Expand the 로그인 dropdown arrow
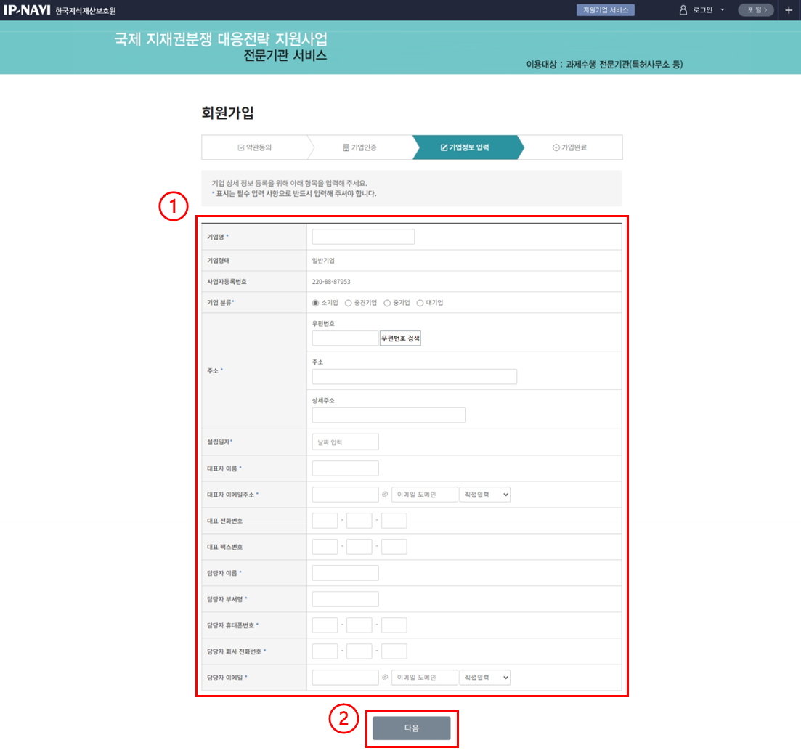 [x=723, y=10]
